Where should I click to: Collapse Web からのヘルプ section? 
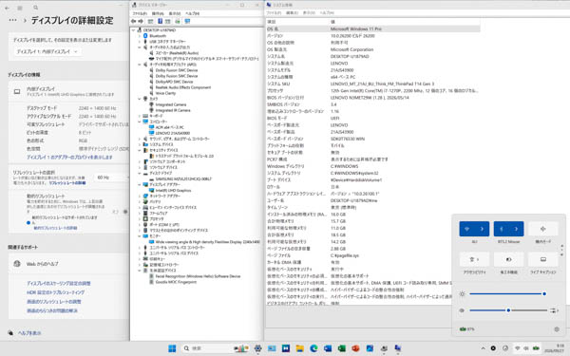68,264
